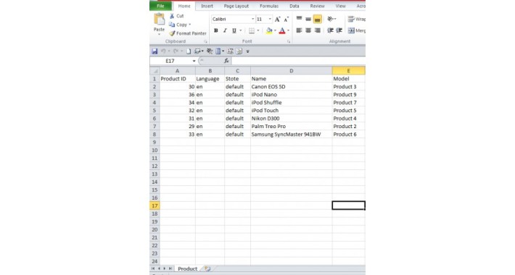Decrease font size with the small A
This screenshot has height=275, width=515.
click(287, 20)
